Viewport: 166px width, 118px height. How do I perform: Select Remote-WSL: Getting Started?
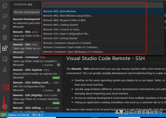(x=103, y=25)
